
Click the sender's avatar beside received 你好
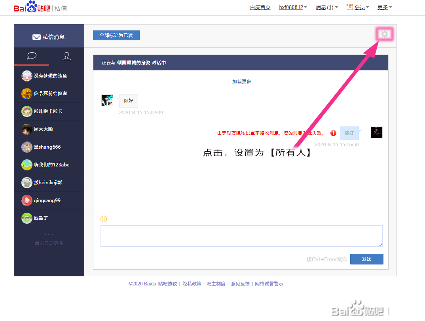coord(107,100)
